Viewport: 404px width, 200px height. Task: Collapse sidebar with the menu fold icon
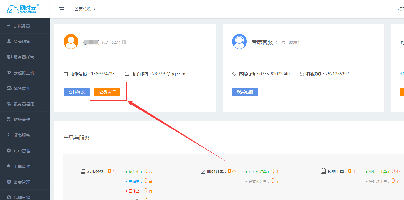[61, 9]
